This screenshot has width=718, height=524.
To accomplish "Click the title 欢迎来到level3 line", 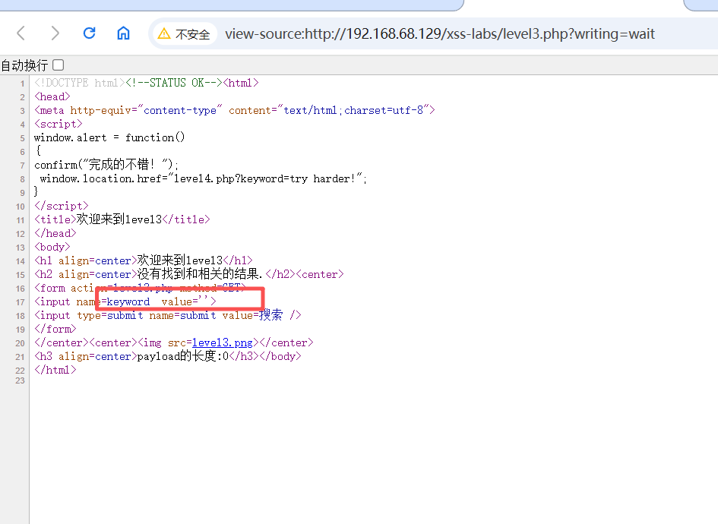I will (122, 219).
